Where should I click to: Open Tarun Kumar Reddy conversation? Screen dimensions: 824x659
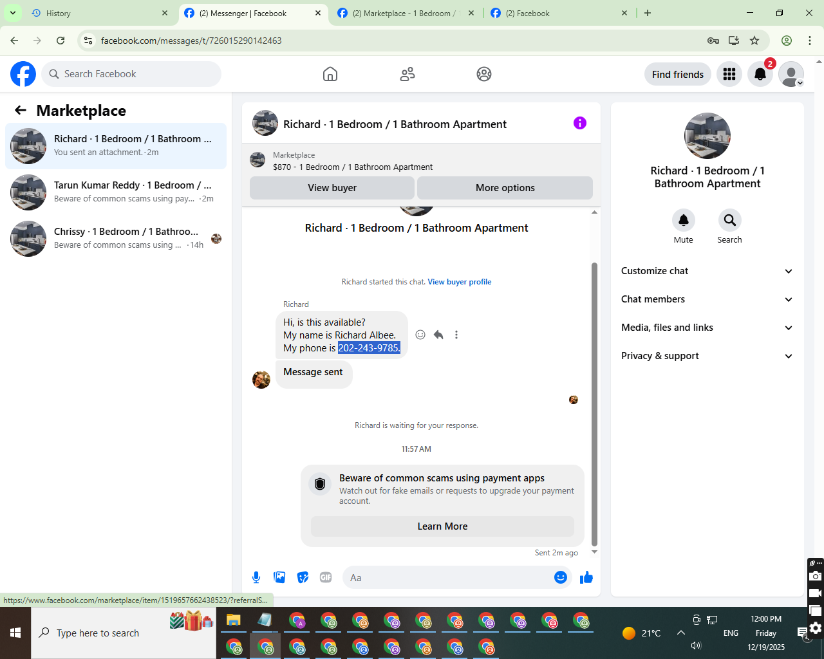(x=116, y=192)
